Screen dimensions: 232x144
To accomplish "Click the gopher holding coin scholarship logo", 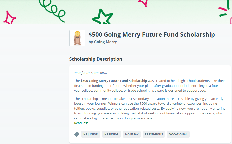I will point(77,38).
